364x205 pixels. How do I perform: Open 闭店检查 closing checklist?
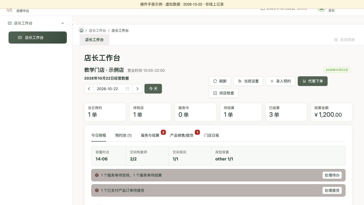224,93
